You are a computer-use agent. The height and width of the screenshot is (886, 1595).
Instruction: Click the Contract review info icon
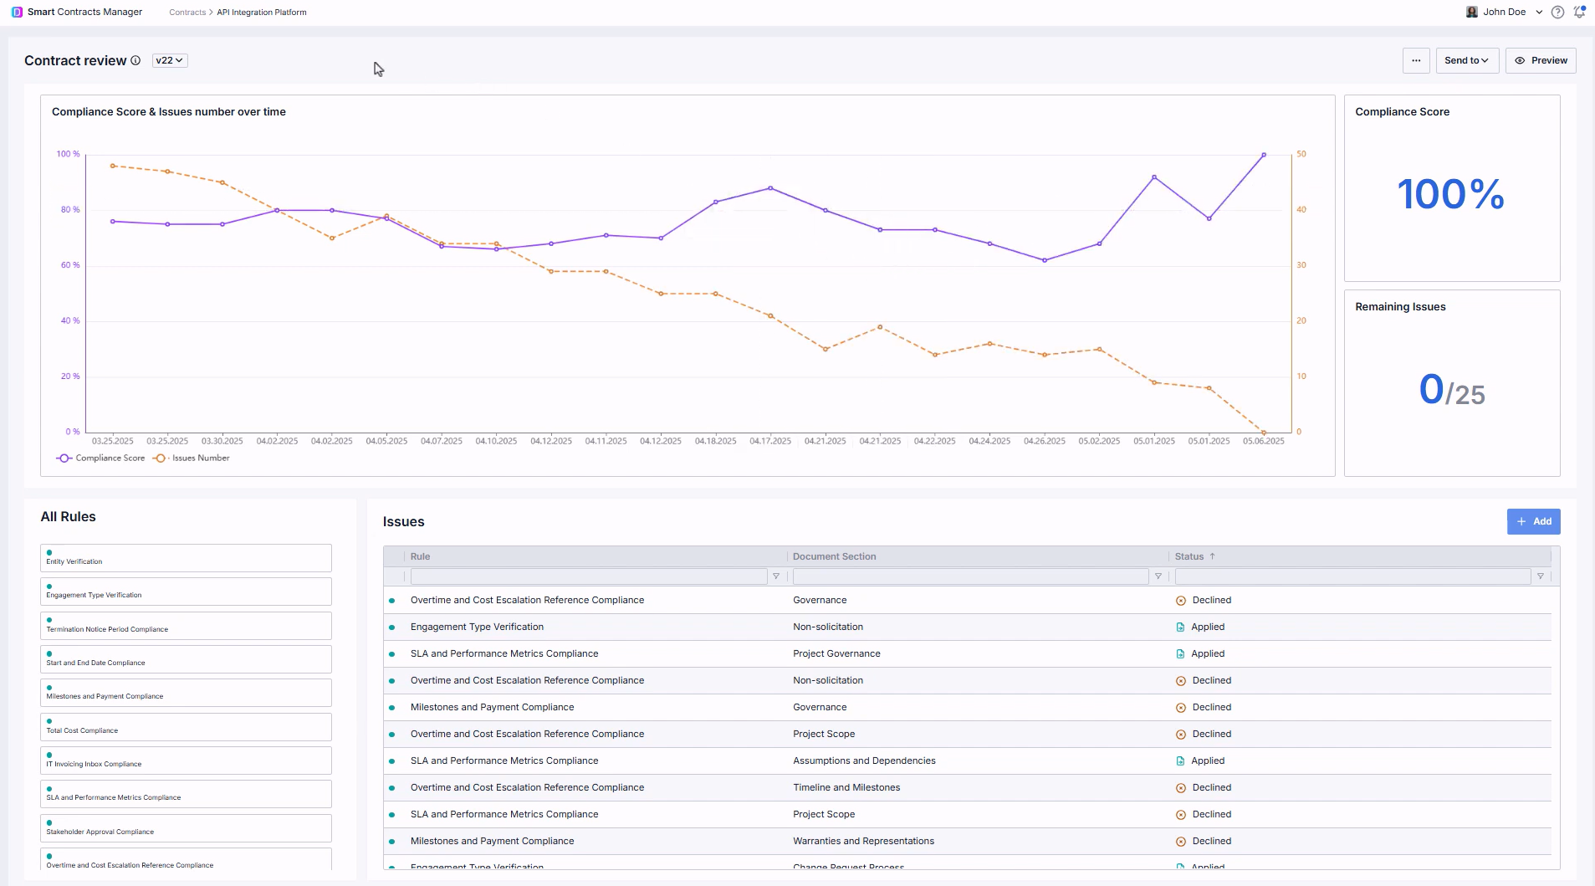pyautogui.click(x=135, y=60)
